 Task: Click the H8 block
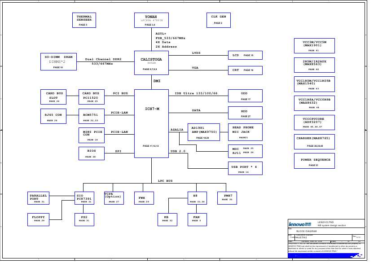197,198
